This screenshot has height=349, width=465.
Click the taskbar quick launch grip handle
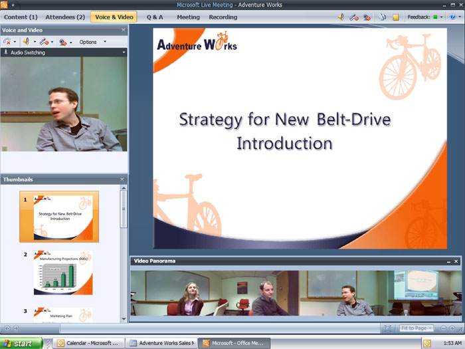[48, 344]
